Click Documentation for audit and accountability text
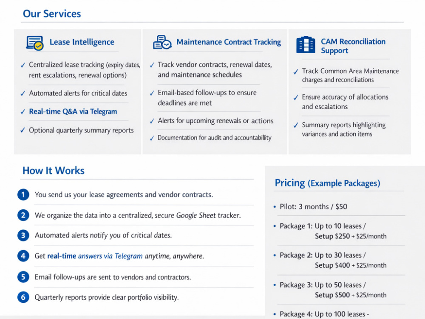The height and width of the screenshot is (319, 425). 214,138
